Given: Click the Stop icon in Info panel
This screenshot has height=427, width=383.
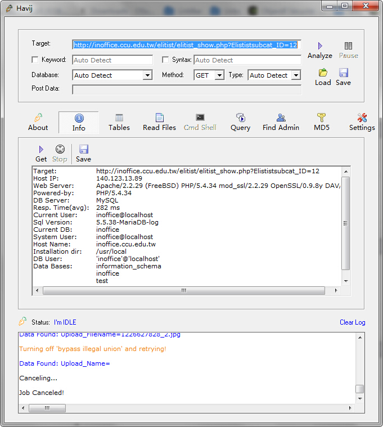Looking at the screenshot, I should click(x=60, y=149).
